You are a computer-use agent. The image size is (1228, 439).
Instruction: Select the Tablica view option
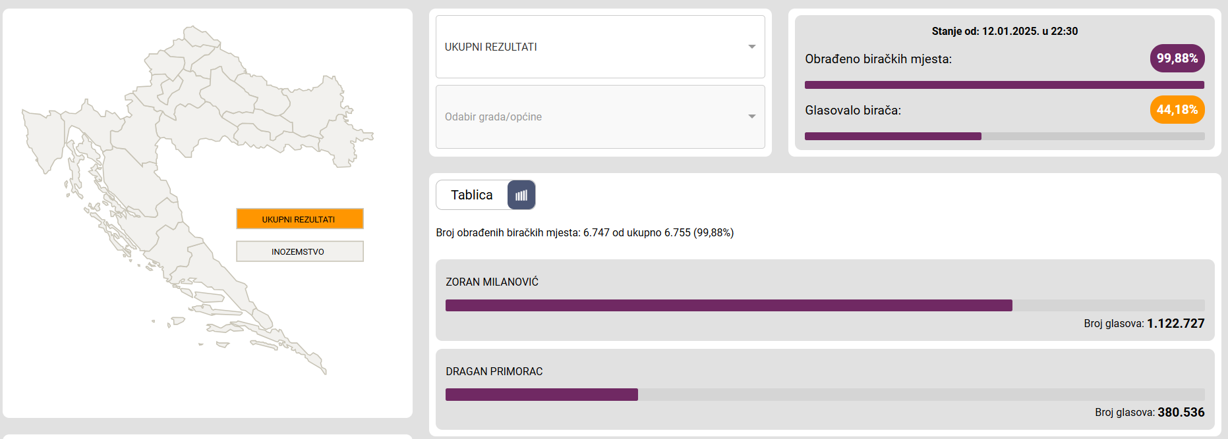click(471, 195)
